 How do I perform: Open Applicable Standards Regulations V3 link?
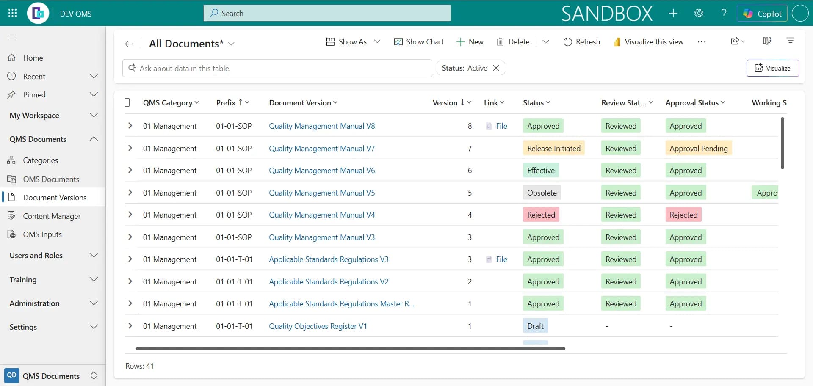click(329, 259)
